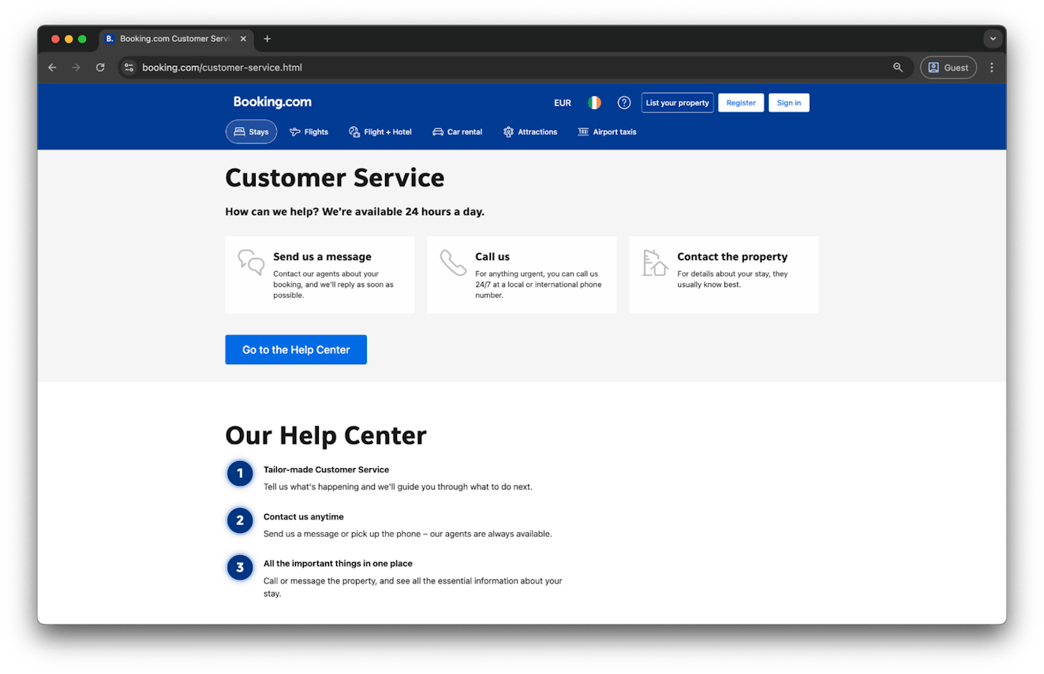Go to the Car rental tab
Screen dimensions: 1044x674
point(457,132)
